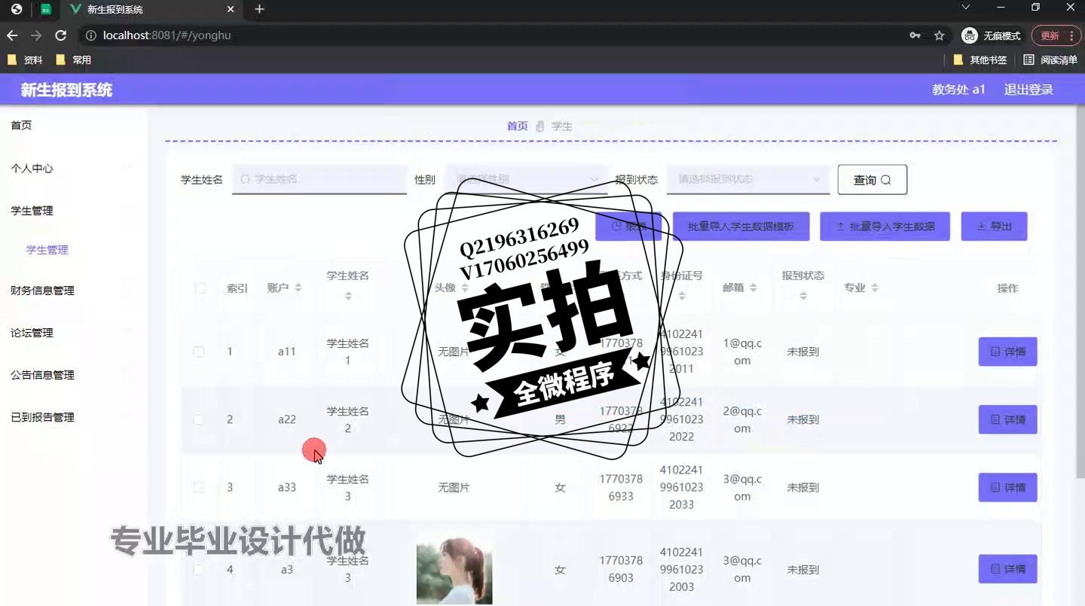Open 详情 for student a33
Viewport: 1085px width, 606px height.
click(x=1008, y=487)
